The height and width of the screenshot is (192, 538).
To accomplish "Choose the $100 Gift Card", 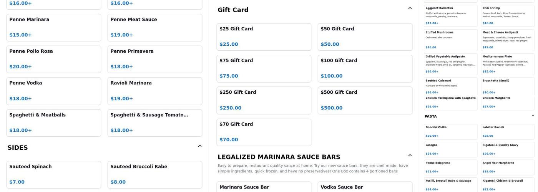I will pyautogui.click(x=365, y=69).
